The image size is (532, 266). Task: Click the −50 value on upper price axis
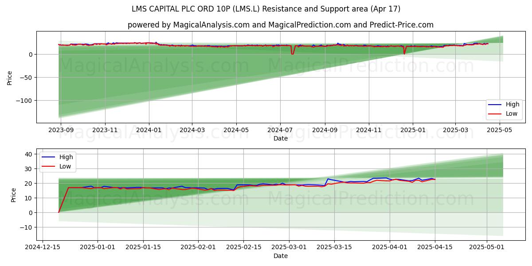pyautogui.click(x=26, y=78)
